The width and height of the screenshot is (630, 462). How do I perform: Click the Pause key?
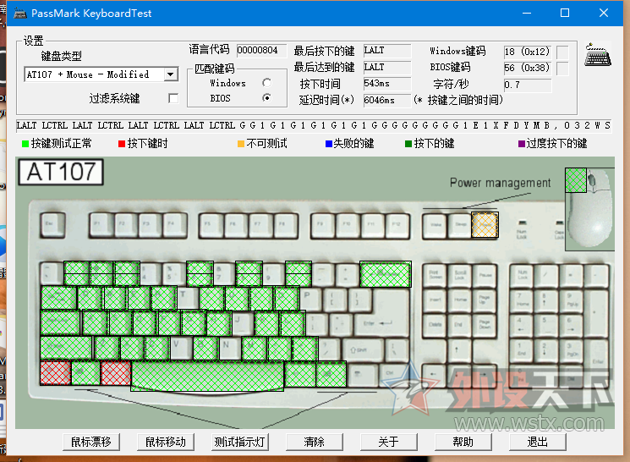pos(485,275)
